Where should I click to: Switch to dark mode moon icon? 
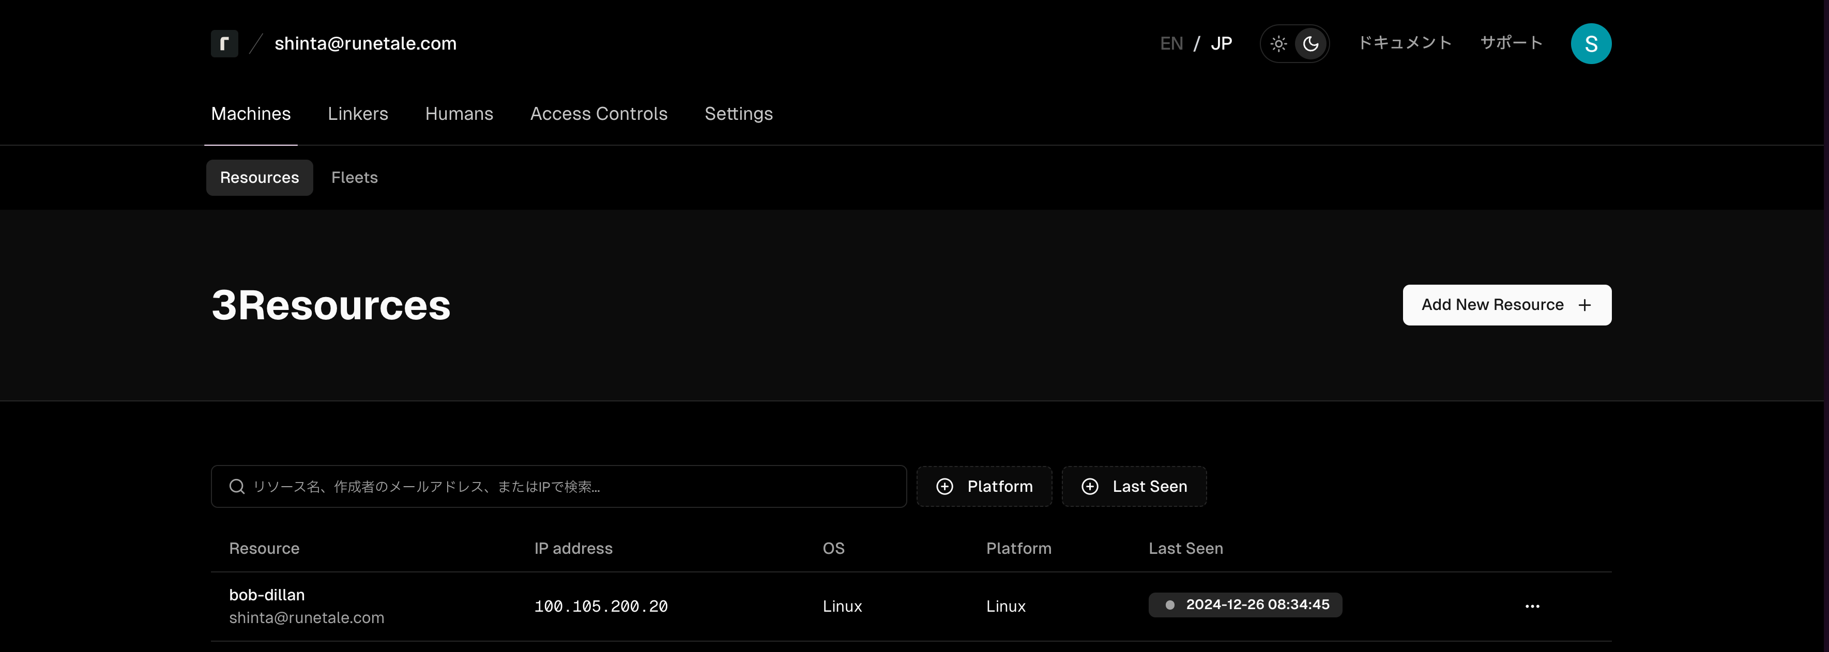(x=1310, y=44)
